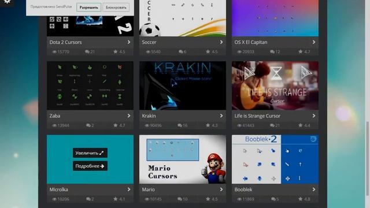Open the Life is Strange thumbnail
Viewport: 370px width, 208px height.
pyautogui.click(x=275, y=86)
